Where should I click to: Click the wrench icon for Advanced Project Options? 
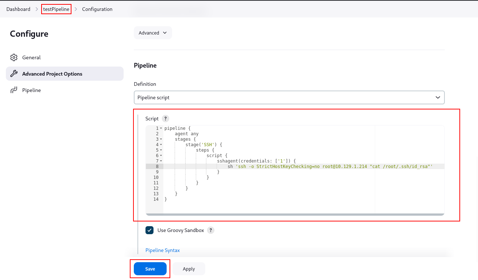tap(14, 74)
